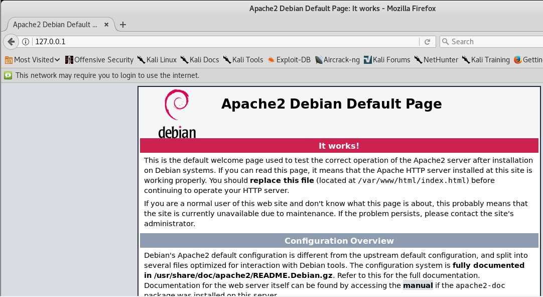This screenshot has width=543, height=297.
Task: Open the Kali Linux bookmark
Action: (157, 60)
